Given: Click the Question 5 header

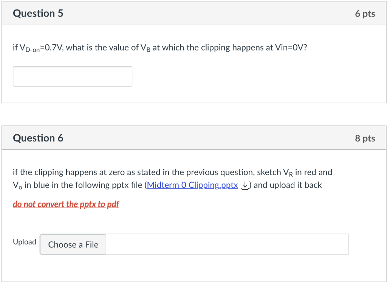Looking at the screenshot, I should coord(38,13).
